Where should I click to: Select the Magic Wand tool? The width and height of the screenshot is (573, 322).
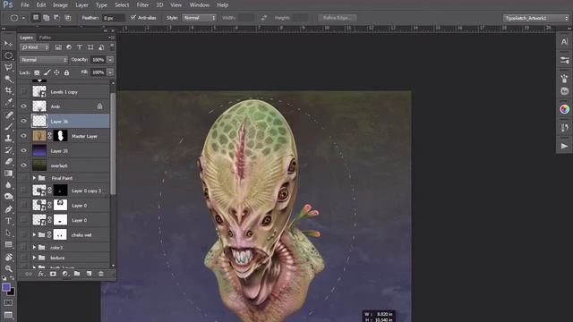tap(8, 79)
